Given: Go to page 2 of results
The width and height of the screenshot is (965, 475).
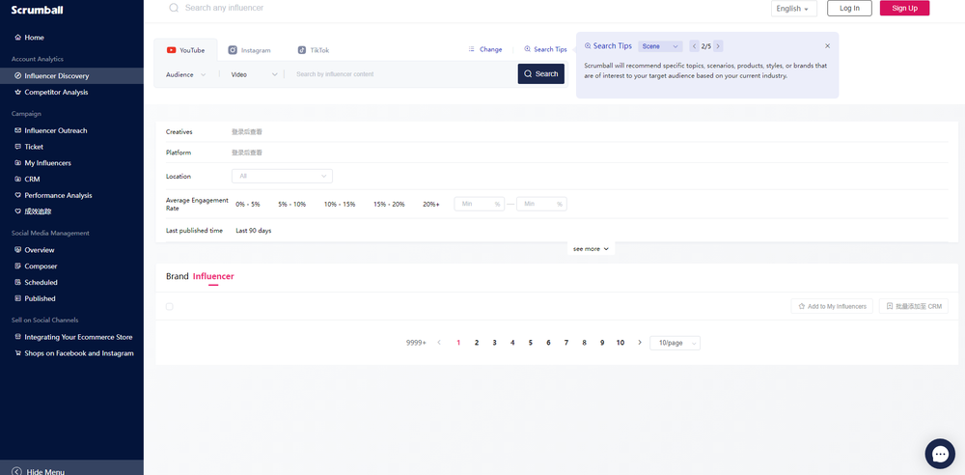Looking at the screenshot, I should [477, 343].
